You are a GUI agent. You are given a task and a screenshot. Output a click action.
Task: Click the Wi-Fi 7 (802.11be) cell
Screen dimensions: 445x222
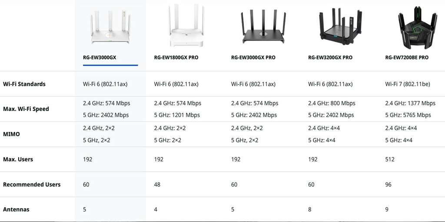coord(408,84)
